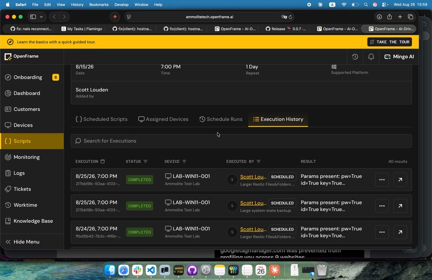Click the OpenFrame logo

point(21,56)
